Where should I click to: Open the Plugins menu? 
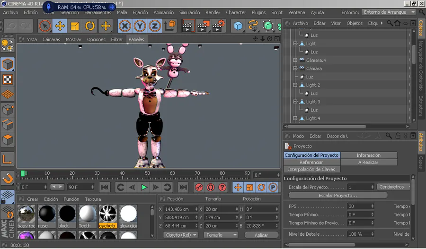tap(258, 12)
